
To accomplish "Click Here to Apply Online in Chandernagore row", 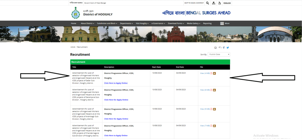I will tap(116, 135).
